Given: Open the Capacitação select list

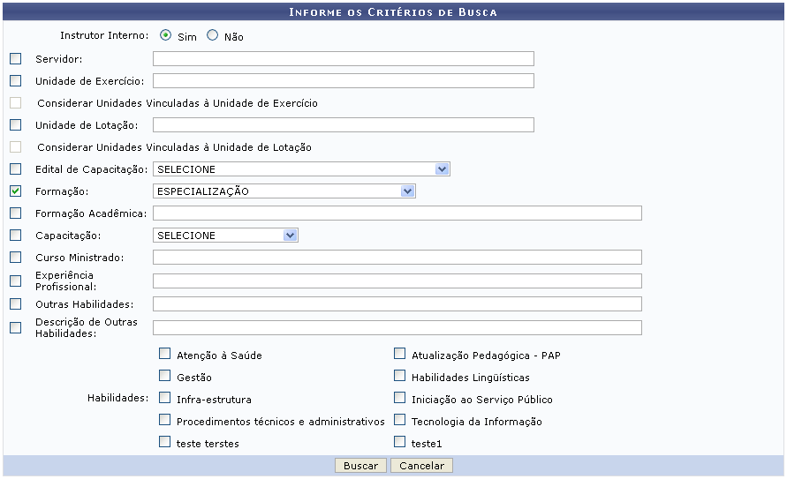Looking at the screenshot, I should coord(225,236).
